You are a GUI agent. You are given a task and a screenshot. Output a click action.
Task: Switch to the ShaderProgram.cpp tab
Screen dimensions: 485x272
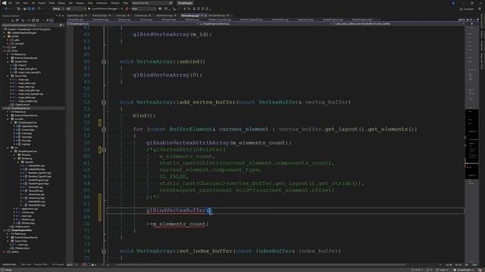click(x=333, y=20)
